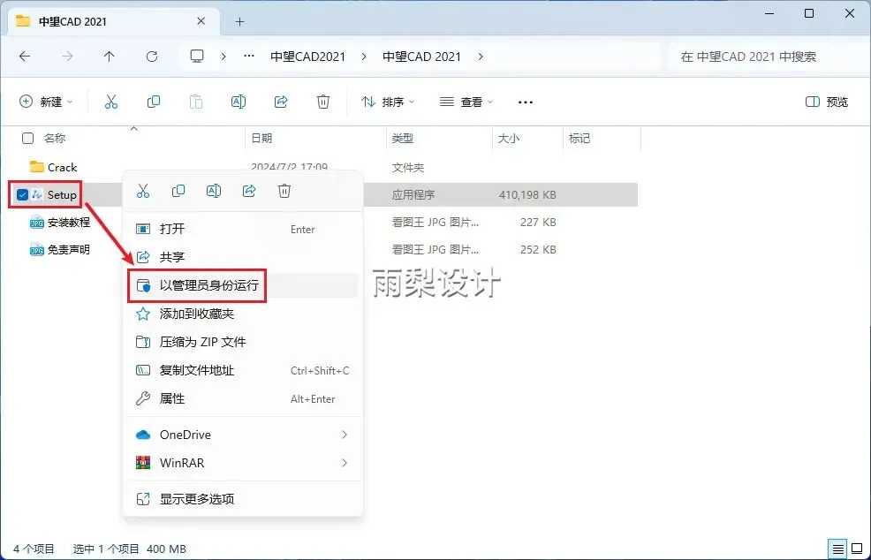Open the 排序 sort dropdown
The image size is (871, 560).
point(388,102)
